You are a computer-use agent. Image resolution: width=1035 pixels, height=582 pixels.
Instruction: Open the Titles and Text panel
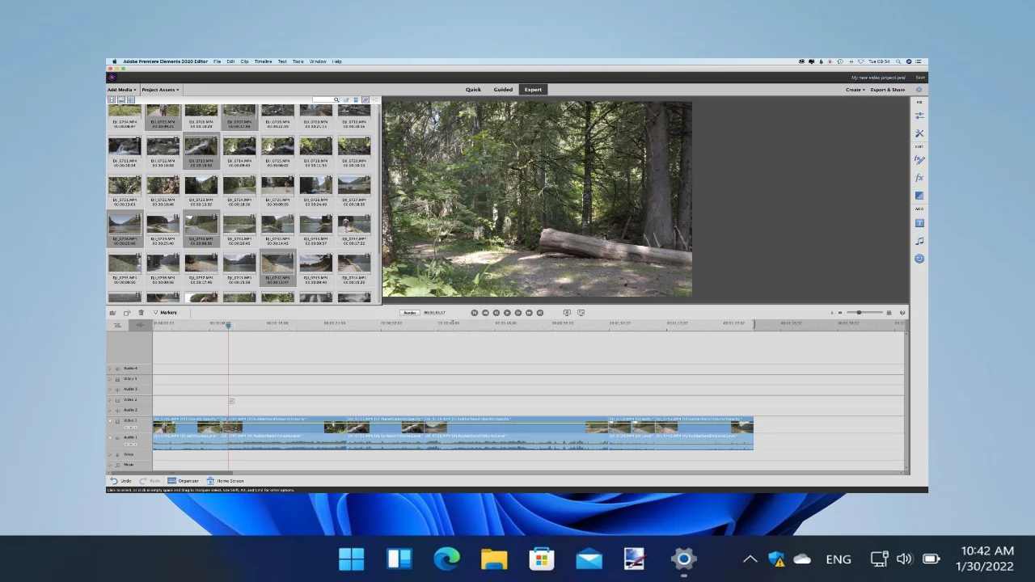pyautogui.click(x=919, y=223)
